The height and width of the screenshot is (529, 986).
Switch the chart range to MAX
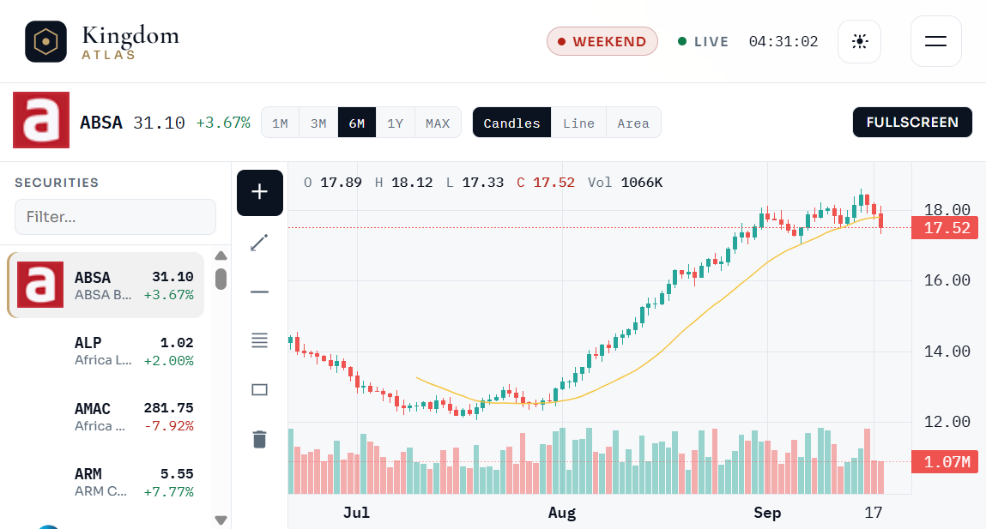point(438,123)
